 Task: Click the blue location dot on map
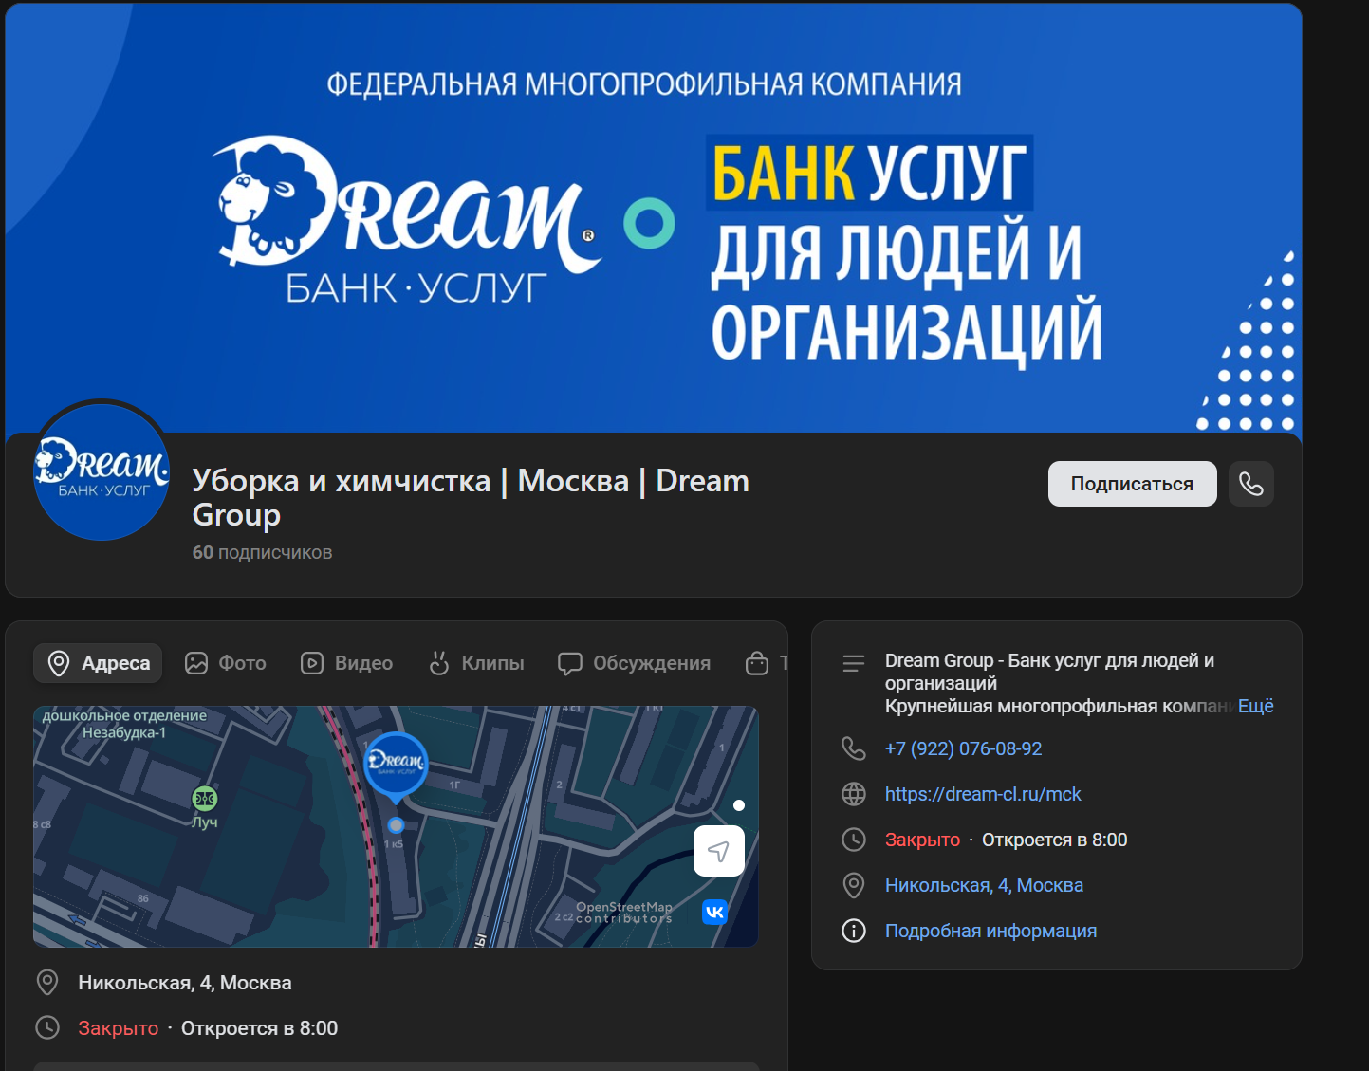[x=397, y=825]
